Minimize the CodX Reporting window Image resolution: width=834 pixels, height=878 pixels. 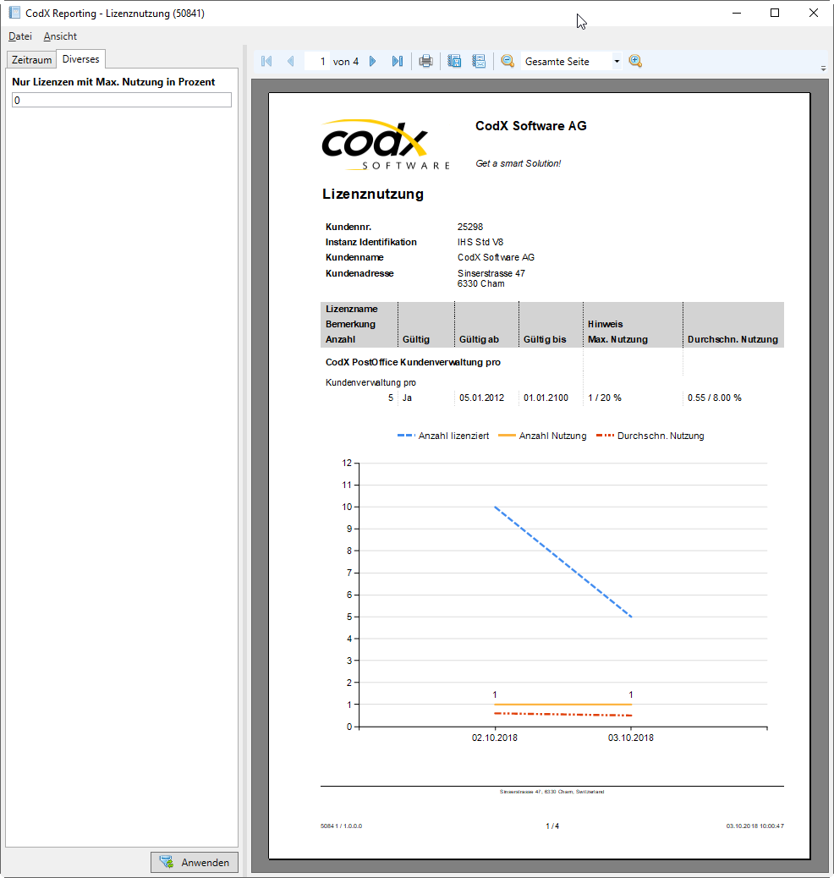coord(737,13)
